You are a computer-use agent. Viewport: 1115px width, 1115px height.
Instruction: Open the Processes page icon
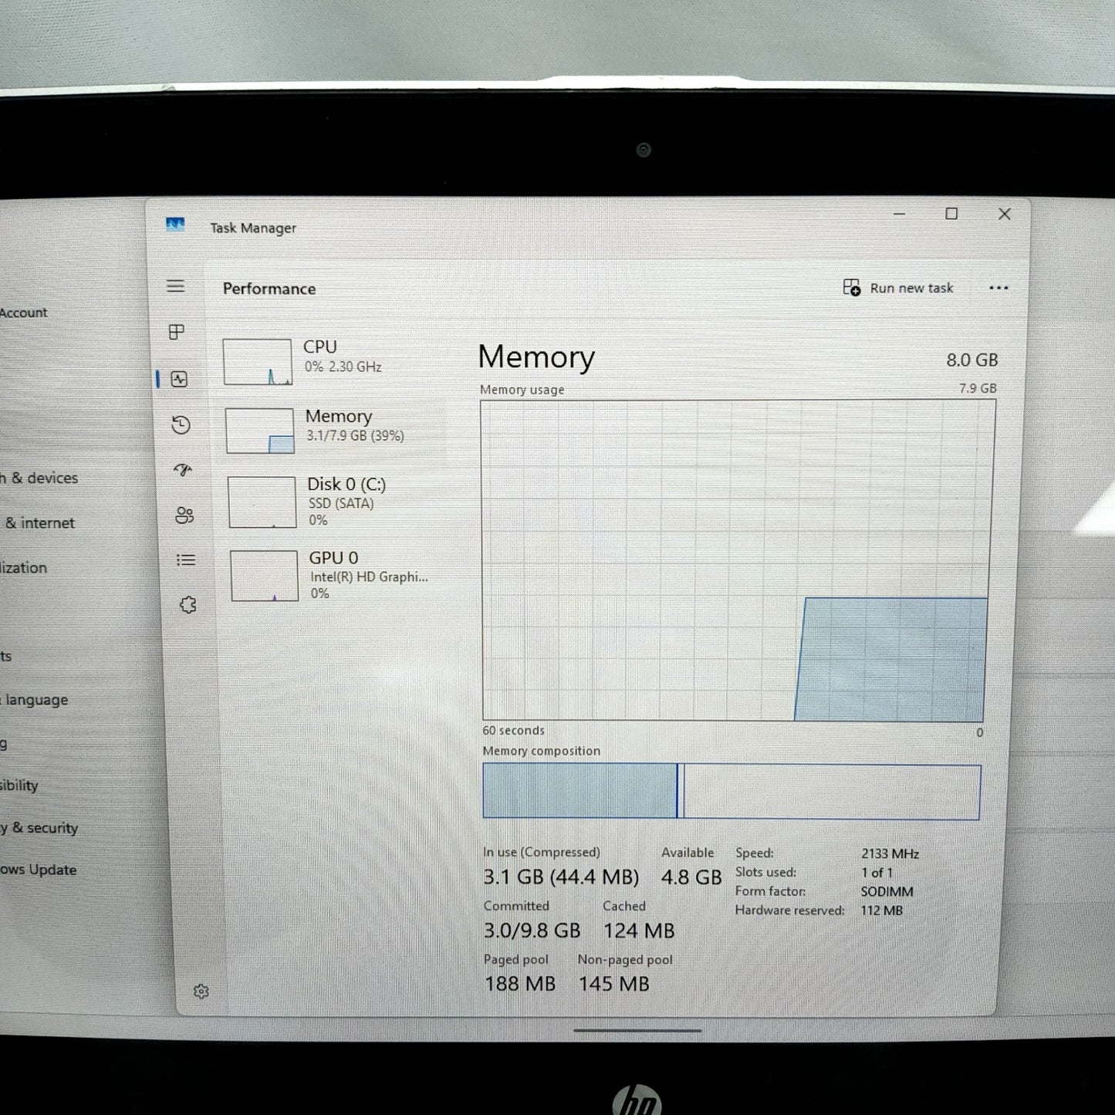click(177, 332)
